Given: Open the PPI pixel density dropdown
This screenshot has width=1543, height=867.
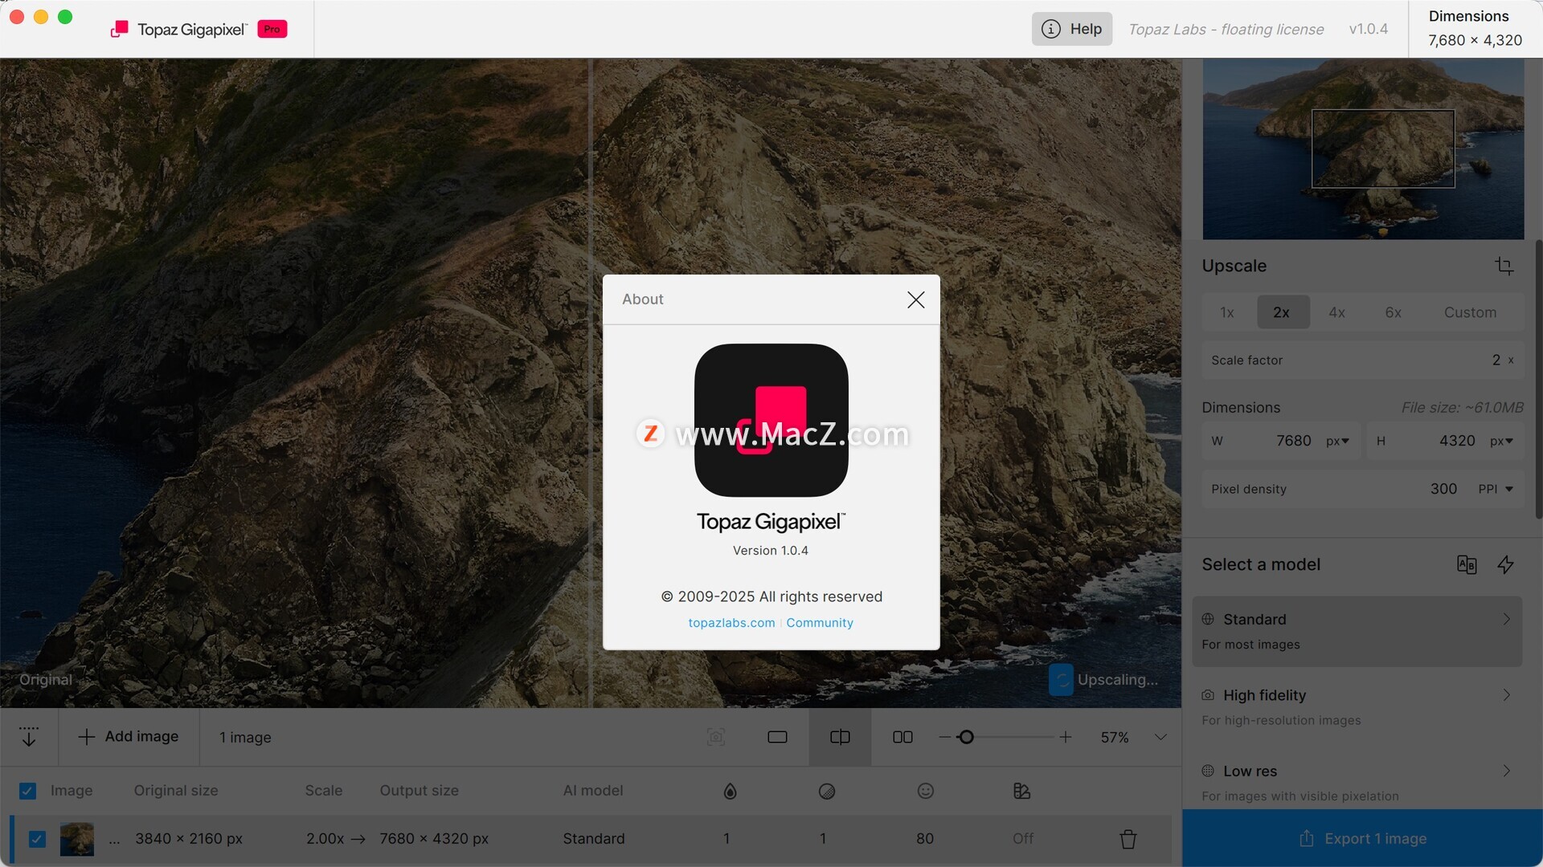Looking at the screenshot, I should pyautogui.click(x=1496, y=489).
